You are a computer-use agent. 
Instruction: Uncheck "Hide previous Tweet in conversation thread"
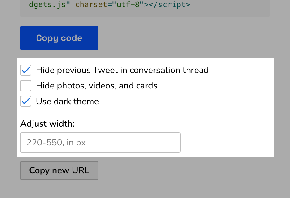point(26,70)
